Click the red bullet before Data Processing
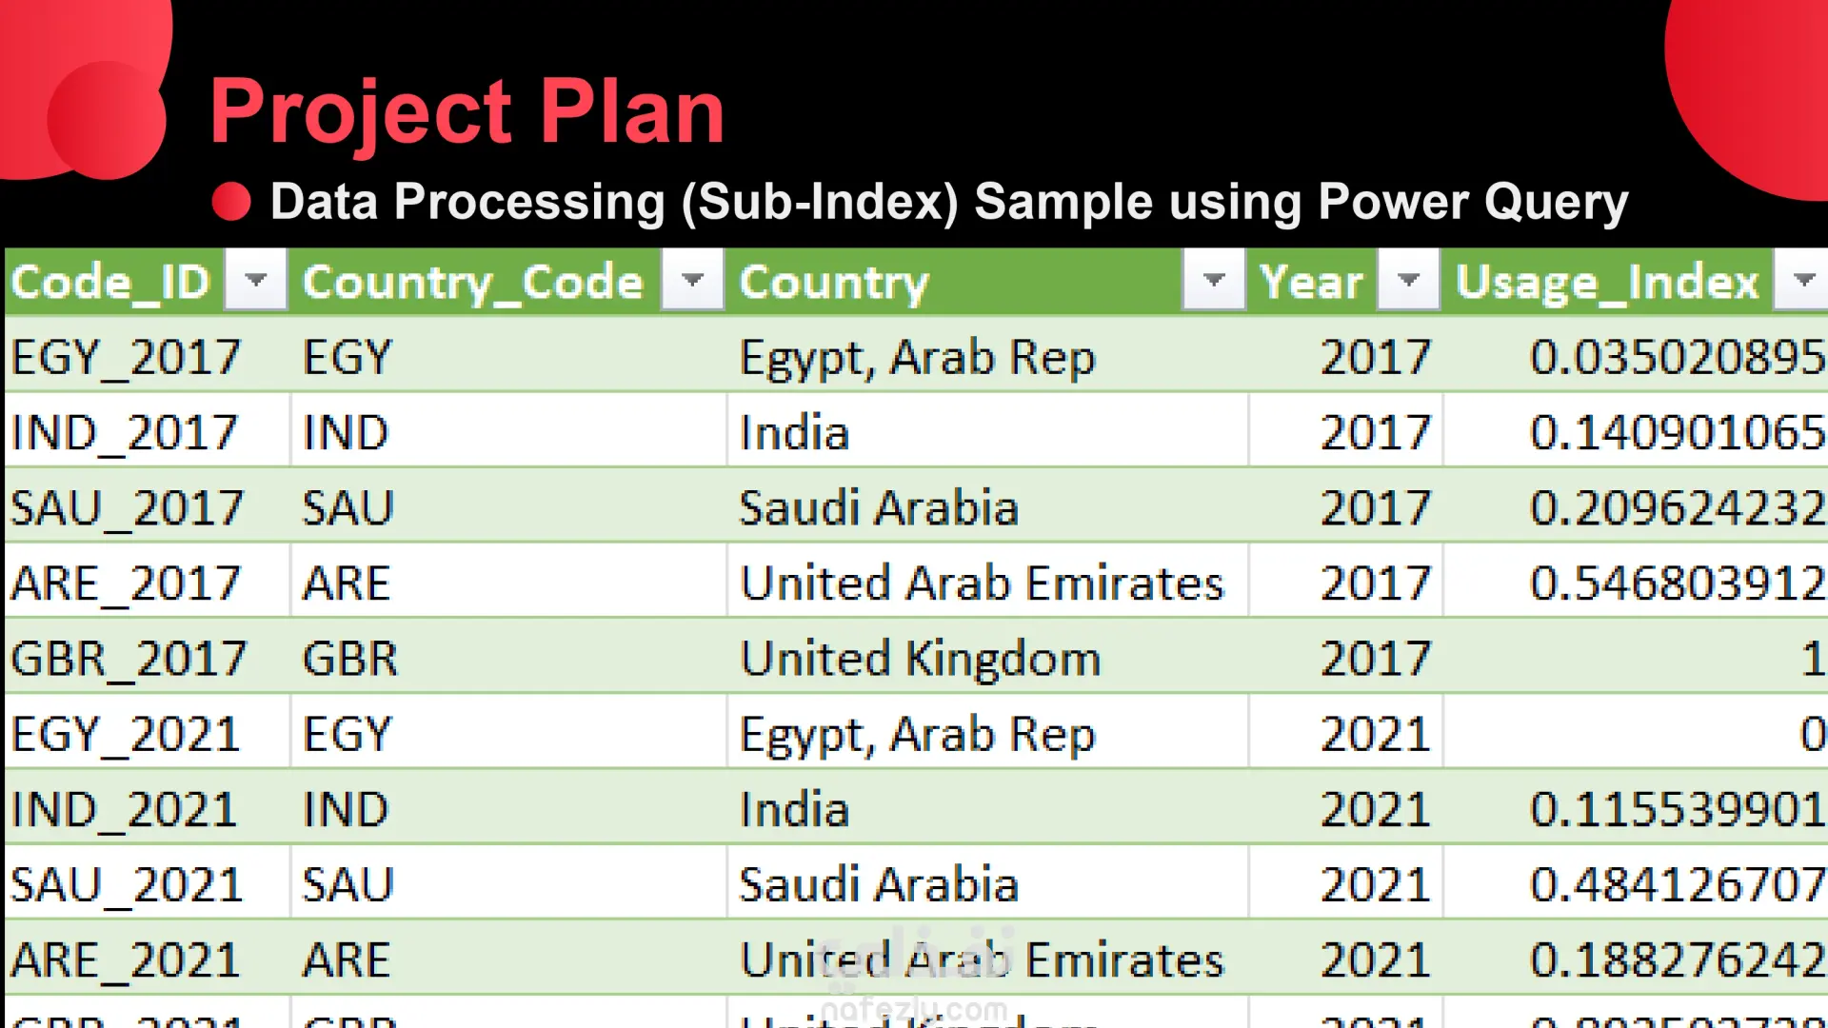Image resolution: width=1828 pixels, height=1028 pixels. [x=230, y=201]
